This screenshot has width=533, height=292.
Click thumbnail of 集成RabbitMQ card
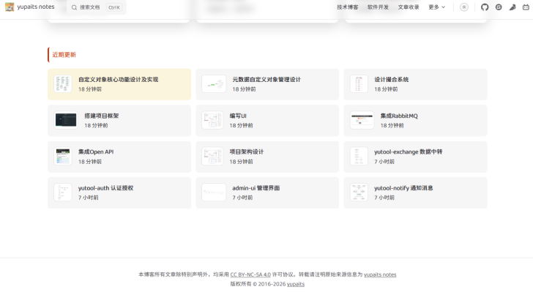click(x=362, y=120)
